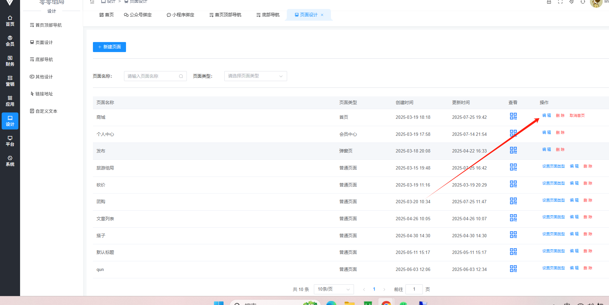Click the refresh icon in top header
Image resolution: width=609 pixels, height=305 pixels.
pos(583,2)
